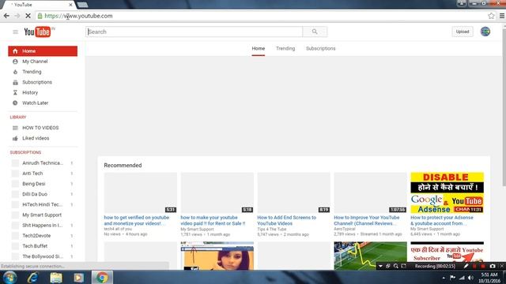
Task: Click the recorder zoom magnifier icon
Action: coord(395,266)
